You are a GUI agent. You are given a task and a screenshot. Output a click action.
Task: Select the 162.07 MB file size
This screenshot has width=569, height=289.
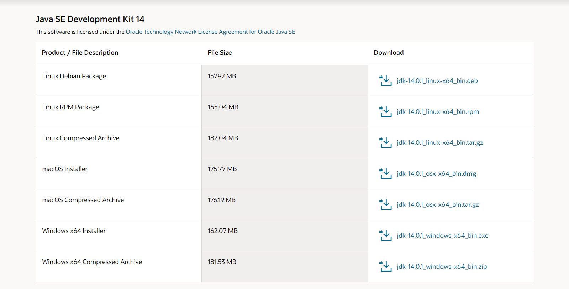[x=223, y=231]
